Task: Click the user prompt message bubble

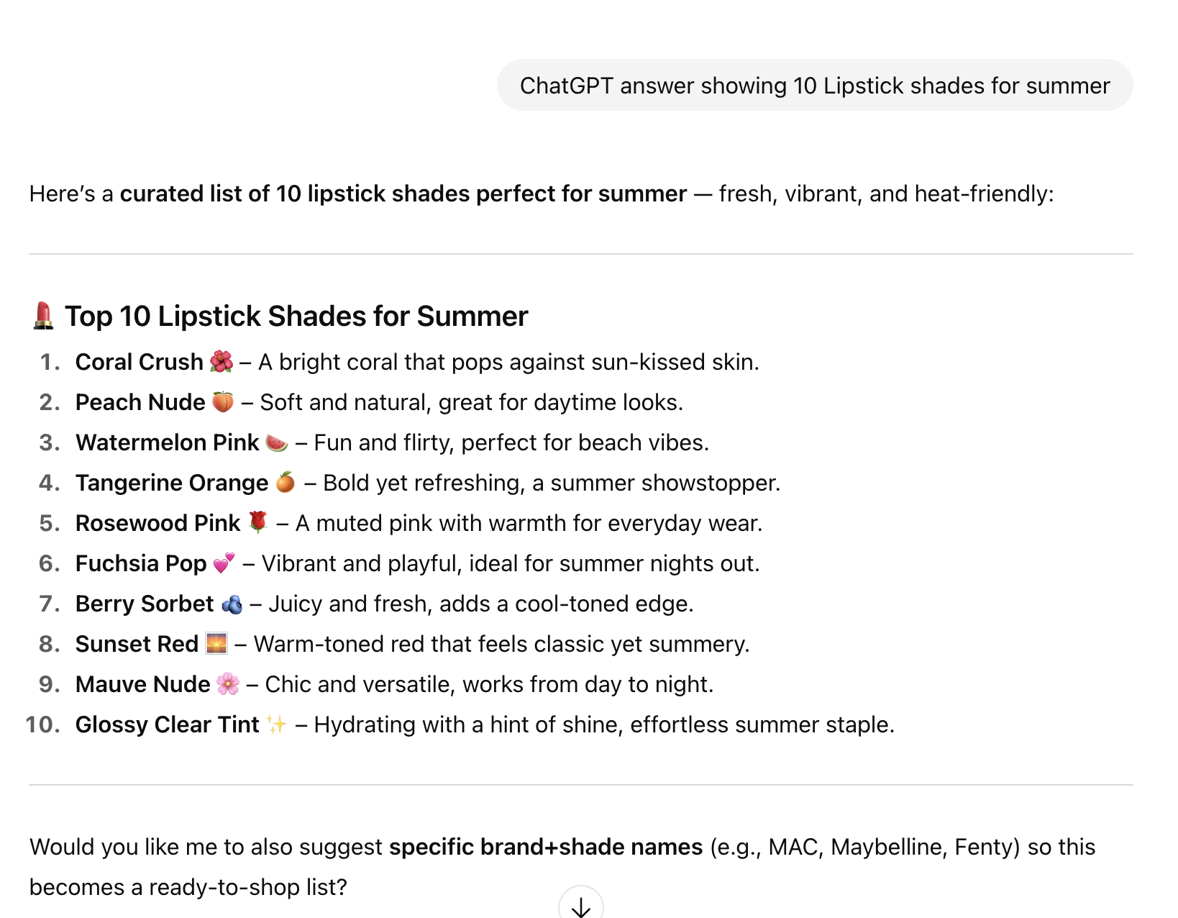Action: 814,86
